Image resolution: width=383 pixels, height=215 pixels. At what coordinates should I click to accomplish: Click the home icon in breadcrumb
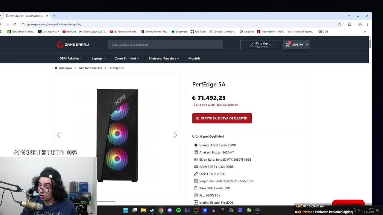(56, 68)
